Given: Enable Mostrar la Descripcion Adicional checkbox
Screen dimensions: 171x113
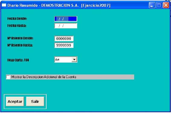Looking at the screenshot, I should pyautogui.click(x=8, y=77).
